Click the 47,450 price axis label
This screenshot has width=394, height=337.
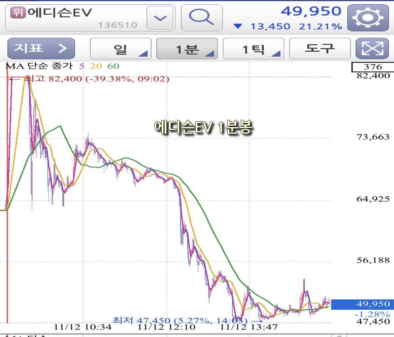(x=373, y=321)
